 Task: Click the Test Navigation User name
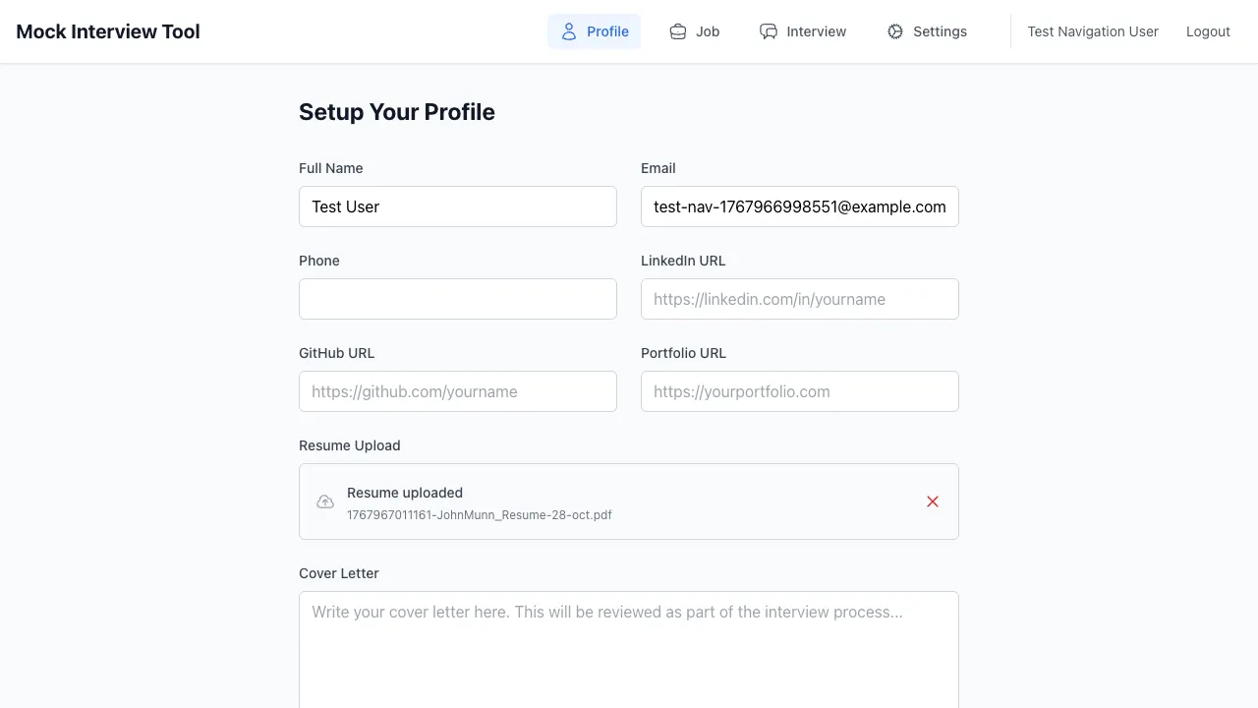(x=1093, y=31)
